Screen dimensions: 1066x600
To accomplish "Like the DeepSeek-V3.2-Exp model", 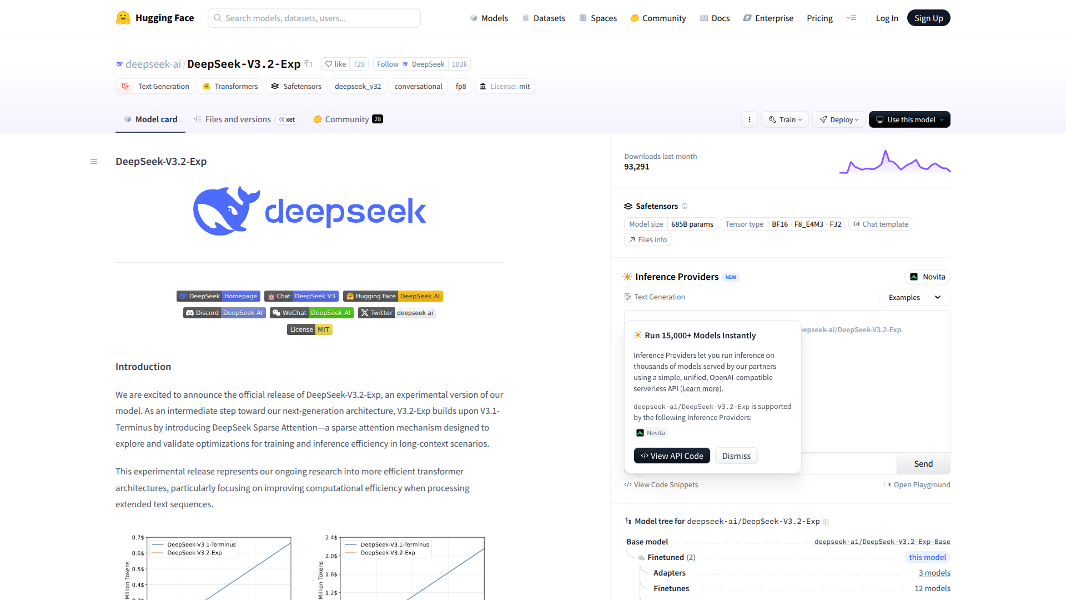I will pyautogui.click(x=335, y=64).
